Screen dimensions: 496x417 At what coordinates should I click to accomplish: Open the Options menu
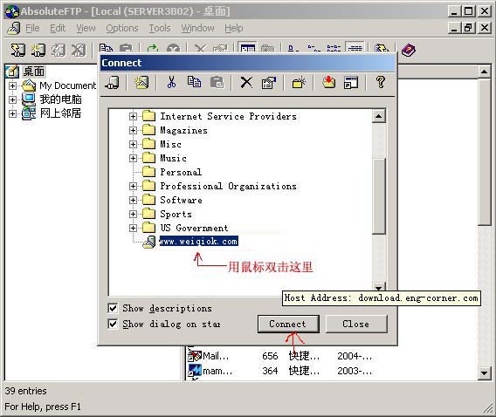coord(122,29)
